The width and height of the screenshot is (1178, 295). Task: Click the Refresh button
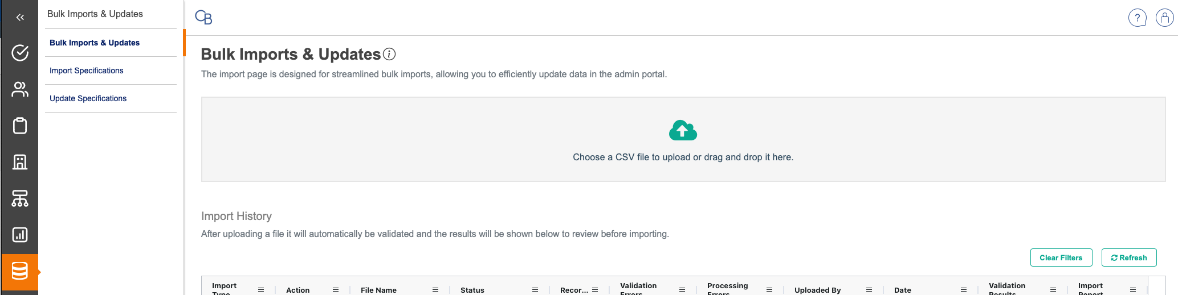pyautogui.click(x=1128, y=257)
